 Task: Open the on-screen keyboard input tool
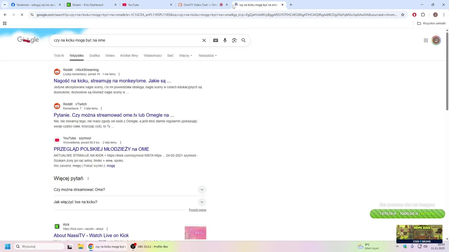point(216,40)
